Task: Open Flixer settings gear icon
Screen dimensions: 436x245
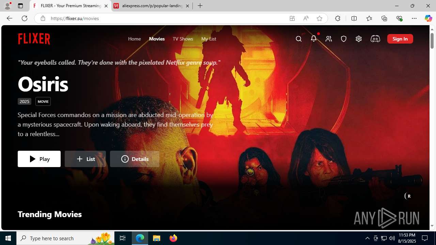Action: 359,39
